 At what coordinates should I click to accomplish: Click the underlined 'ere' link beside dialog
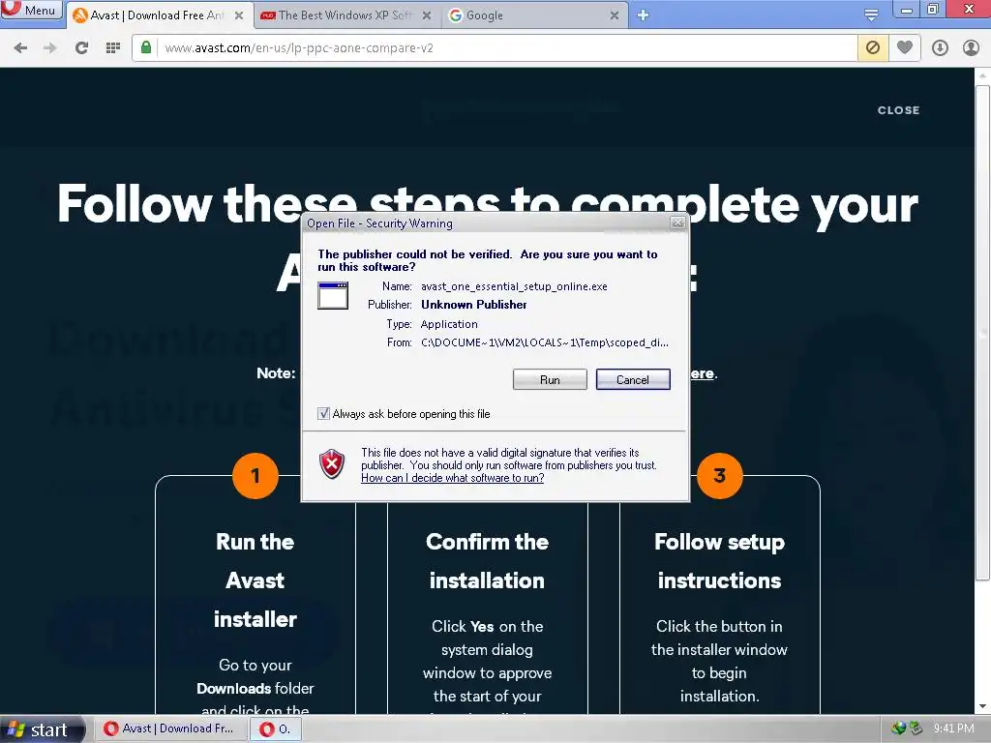coord(703,373)
